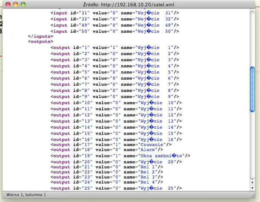
Task: Click the blue vertical scrollbar thumb
Action: [252, 88]
